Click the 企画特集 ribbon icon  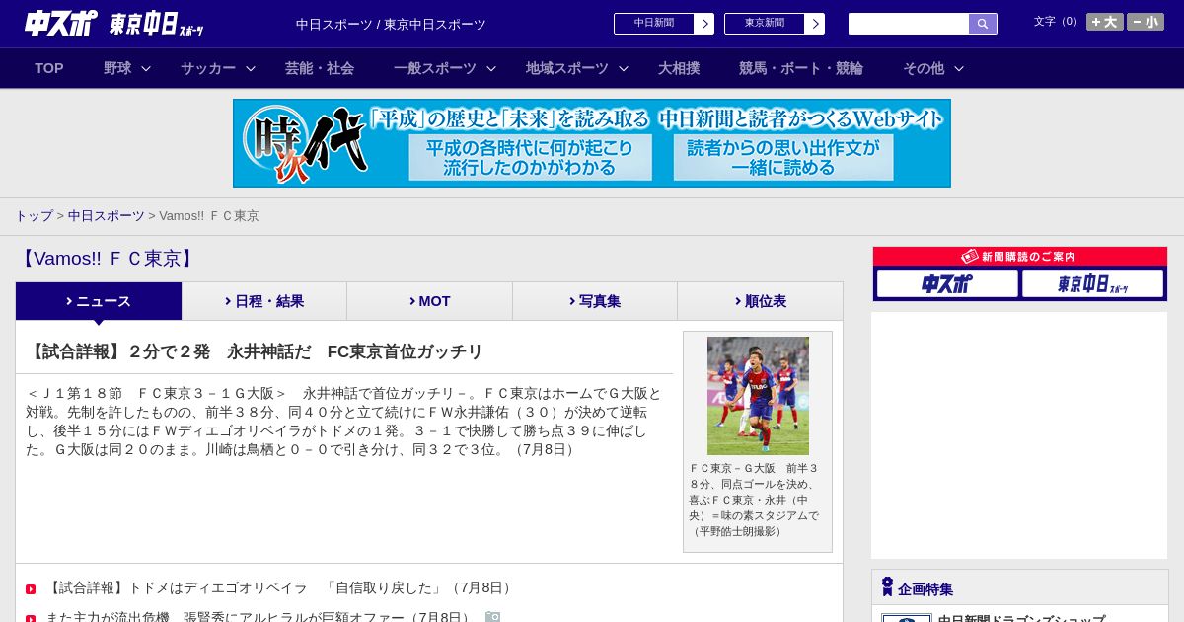pyautogui.click(x=887, y=587)
